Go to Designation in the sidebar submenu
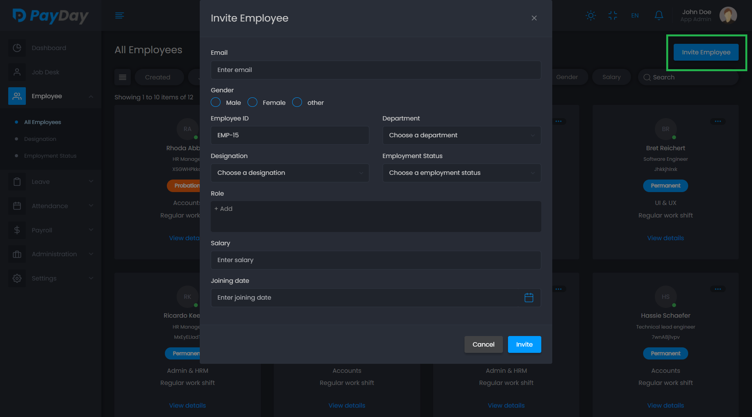 coord(40,139)
